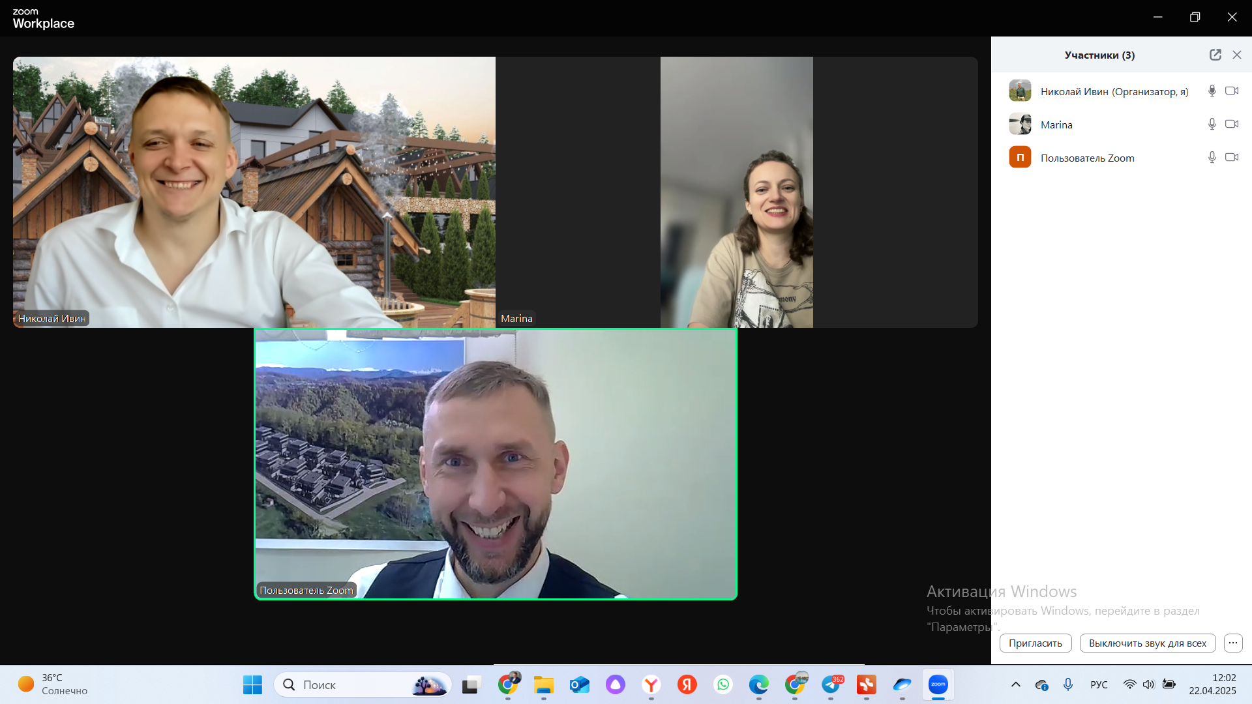Select Пользователь Zoom active speaker video
1252x704 pixels.
point(496,464)
